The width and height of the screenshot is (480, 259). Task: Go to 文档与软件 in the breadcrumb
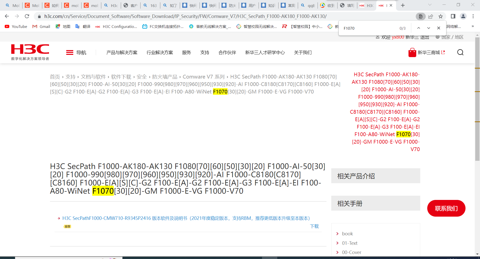93,77
